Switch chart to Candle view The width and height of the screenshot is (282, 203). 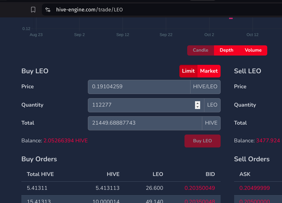200,50
